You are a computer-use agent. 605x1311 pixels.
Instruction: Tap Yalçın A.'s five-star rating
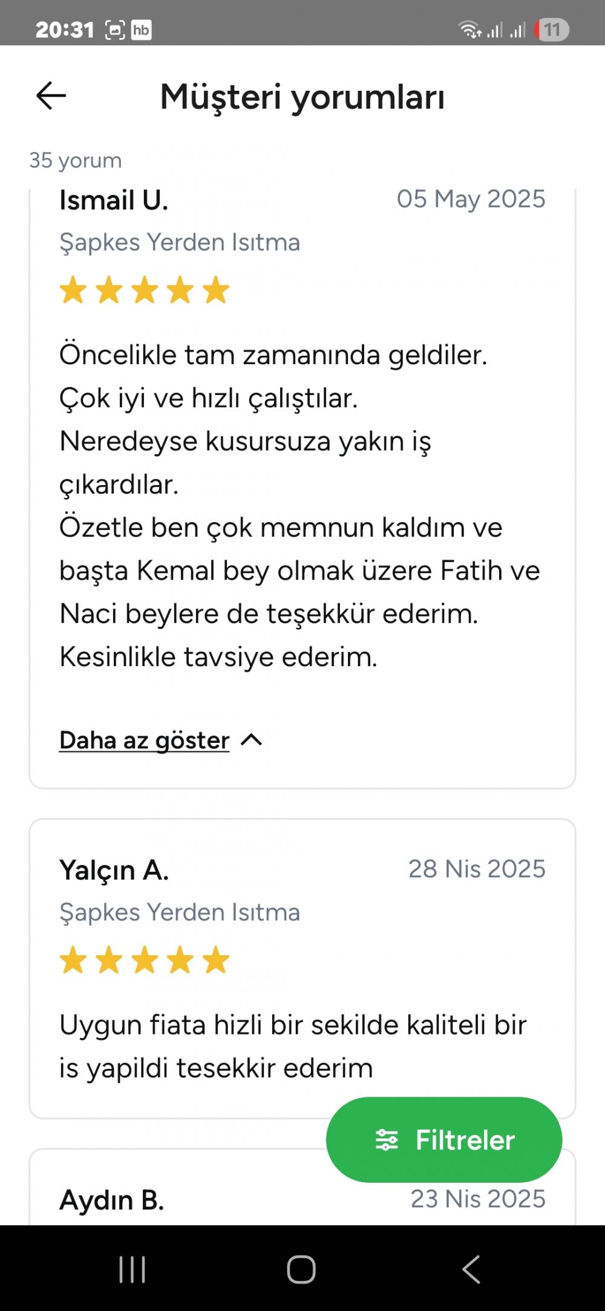point(145,961)
